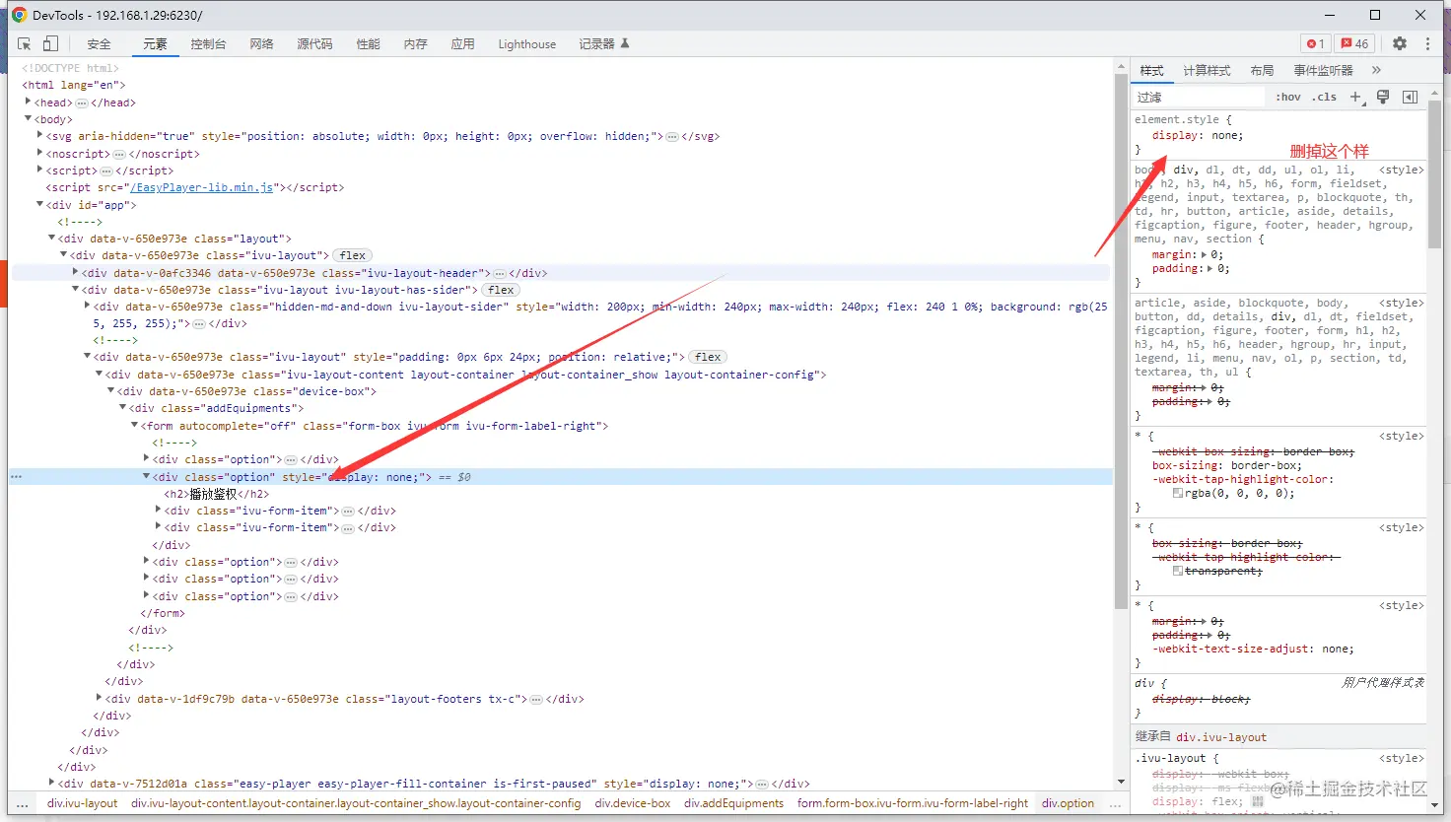1451x822 pixels.
Task: Open the 布局 pane tab
Action: (x=1262, y=70)
